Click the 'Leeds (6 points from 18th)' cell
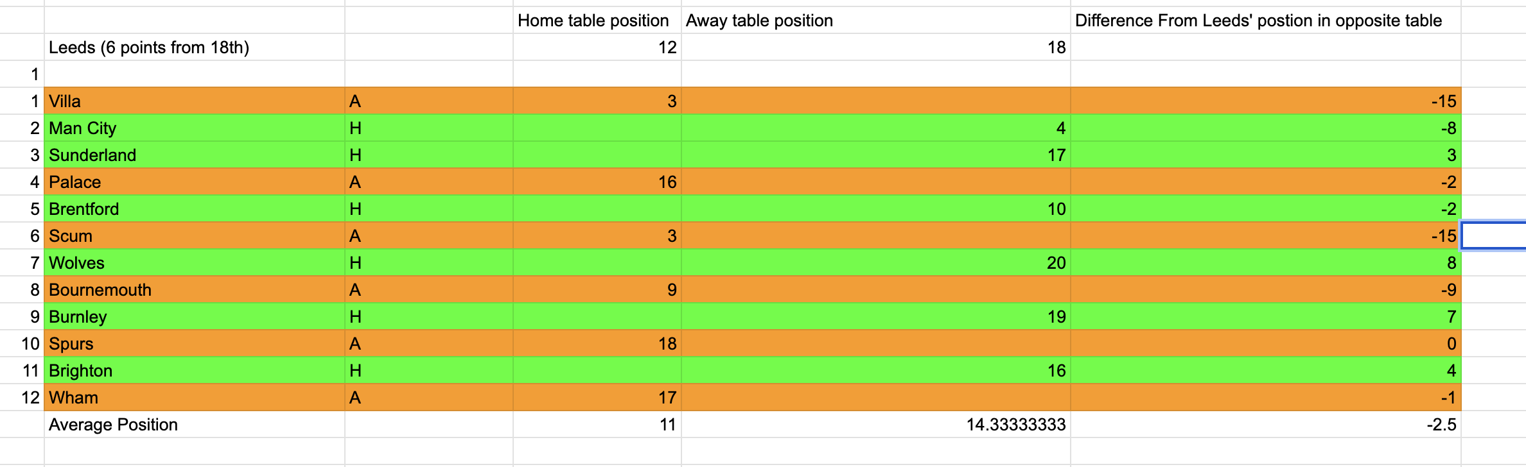 194,47
